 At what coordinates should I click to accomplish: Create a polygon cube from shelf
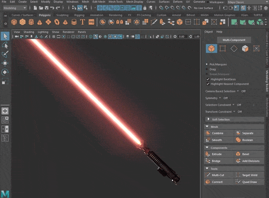22,22
